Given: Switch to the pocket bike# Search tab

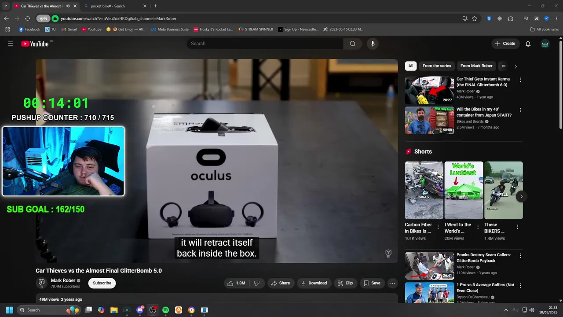Looking at the screenshot, I should coord(115,6).
